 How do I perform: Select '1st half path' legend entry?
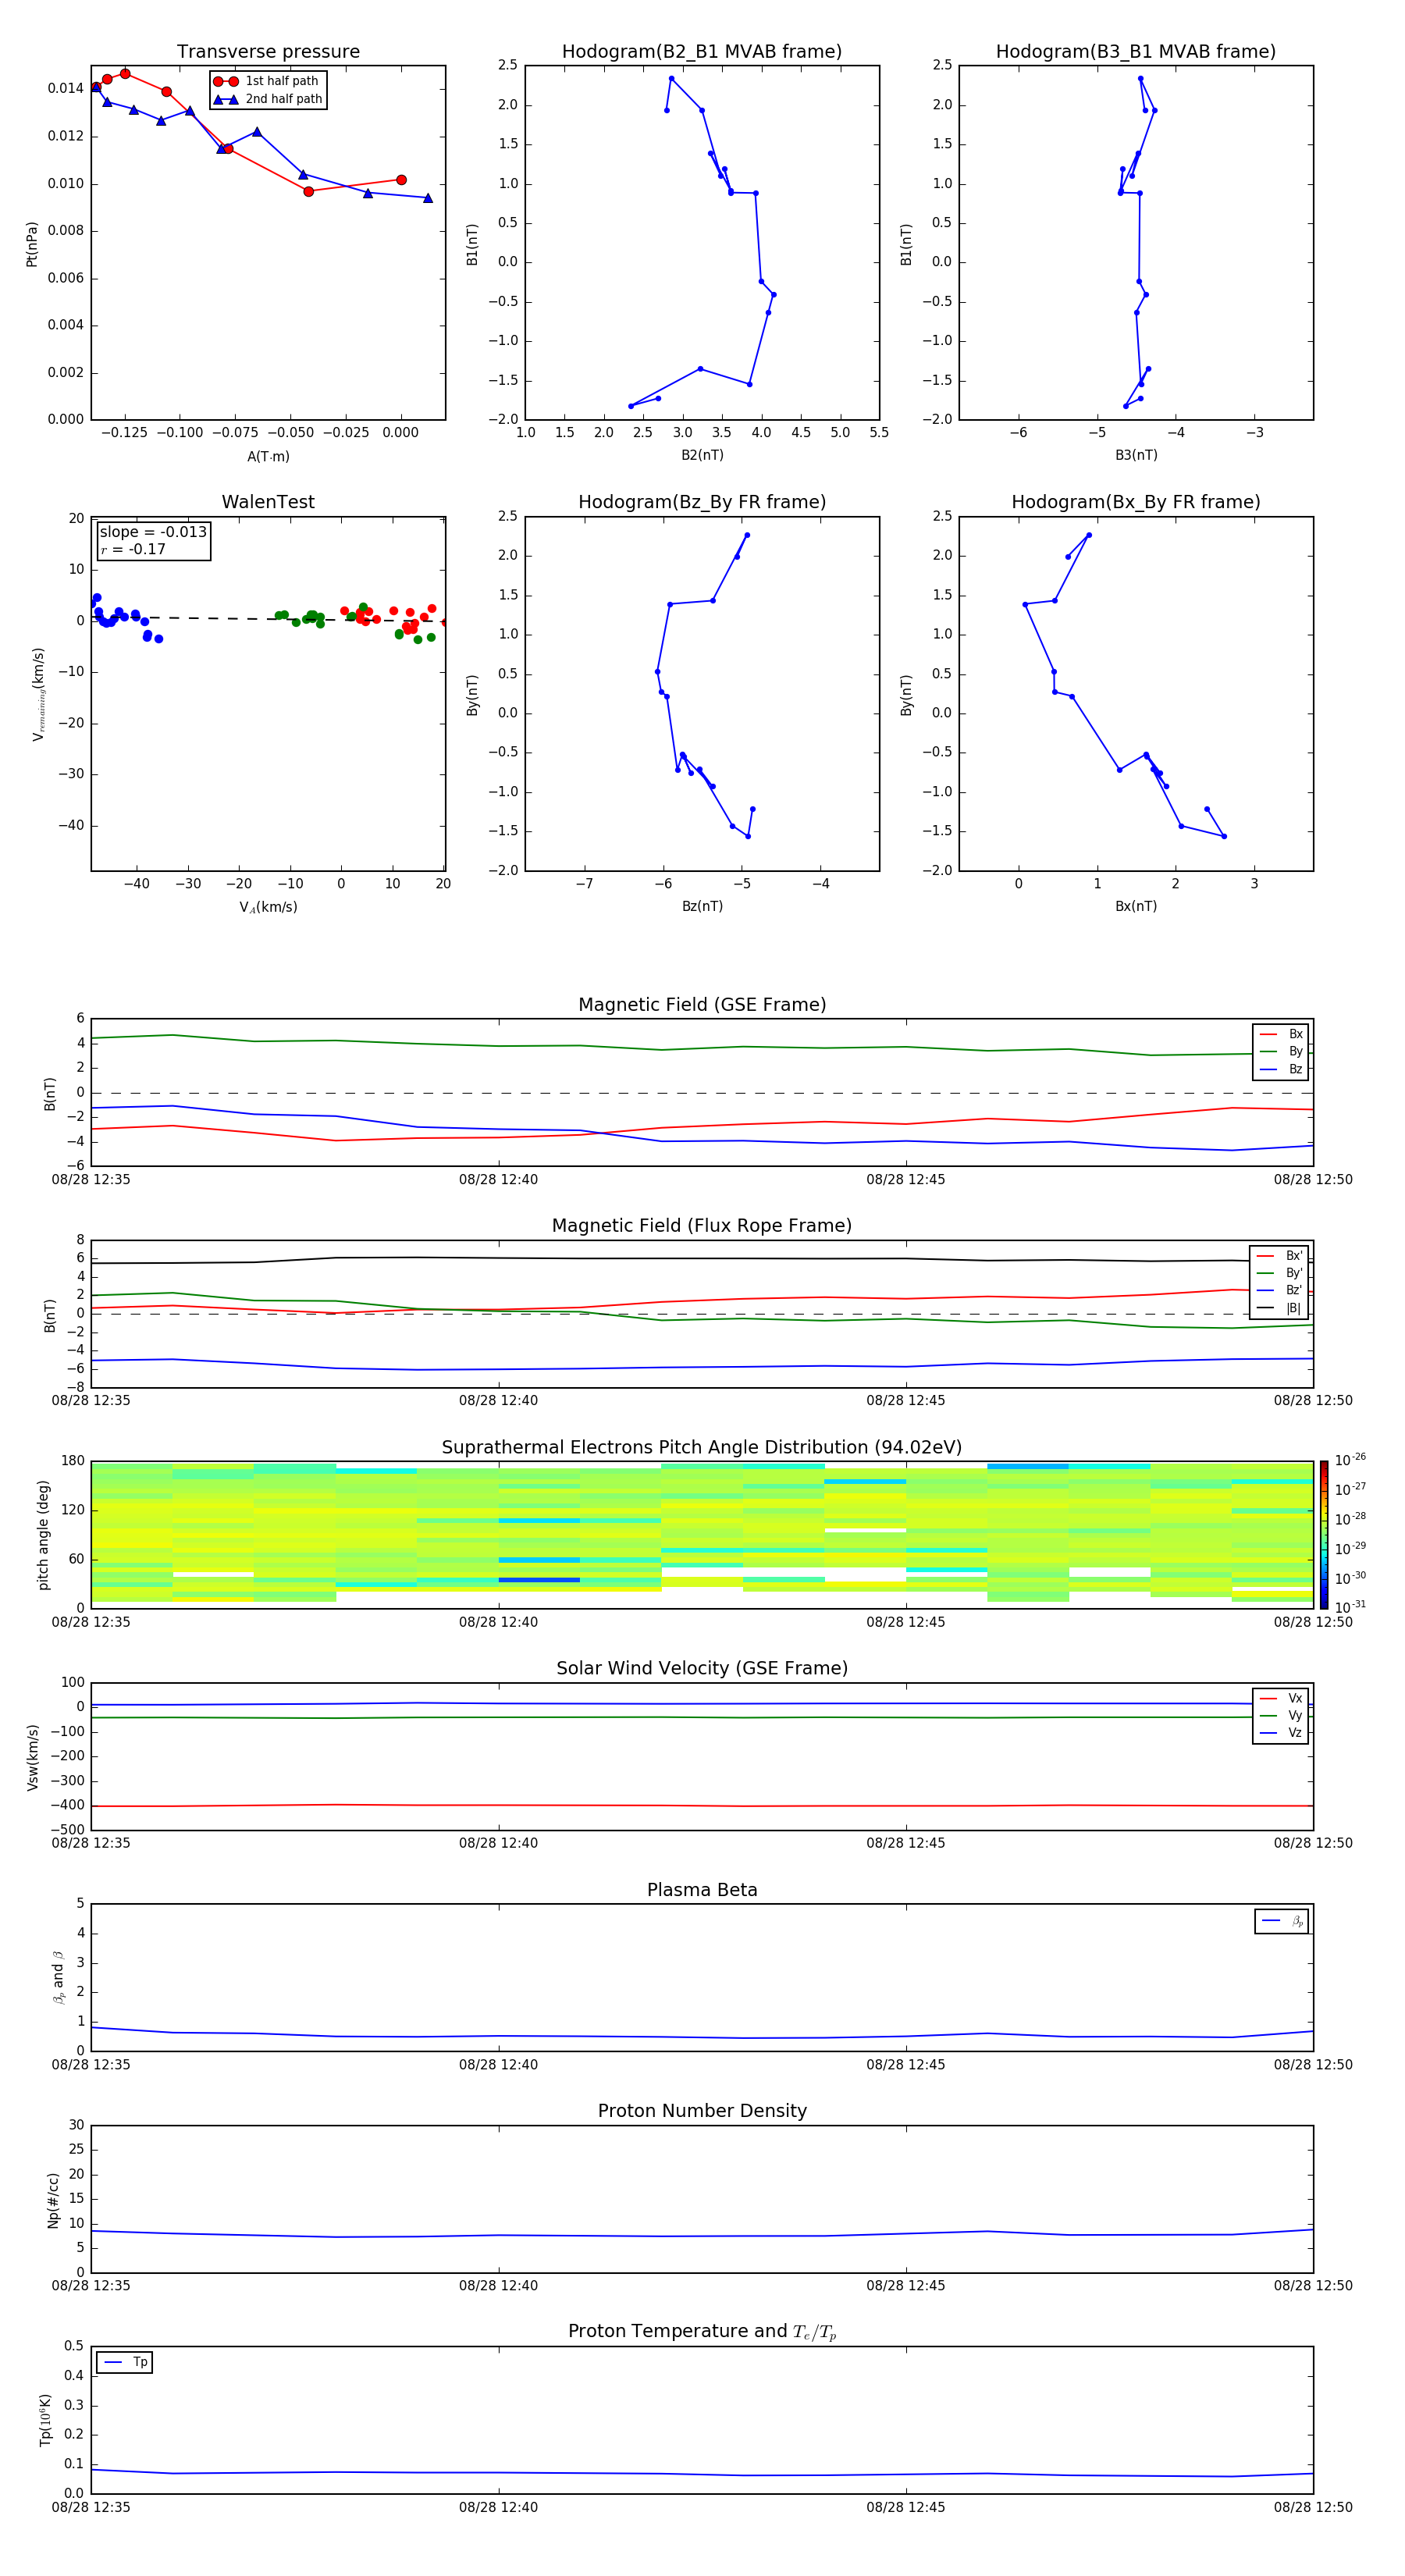pyautogui.click(x=266, y=81)
